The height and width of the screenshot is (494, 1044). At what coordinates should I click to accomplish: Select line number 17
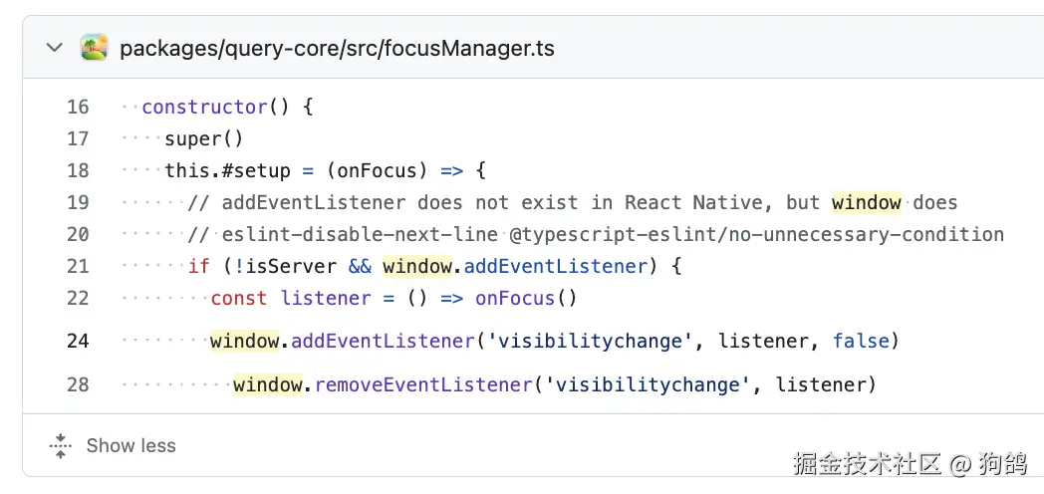tap(78, 138)
